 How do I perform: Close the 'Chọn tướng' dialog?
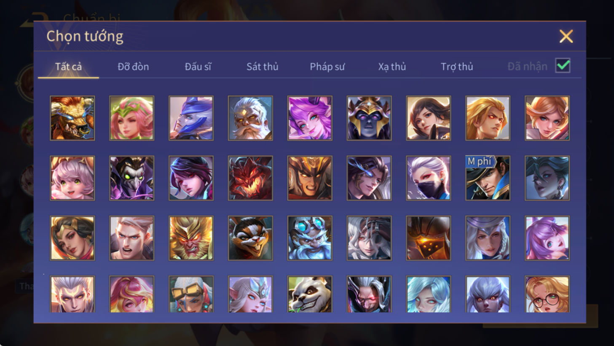[x=566, y=36]
